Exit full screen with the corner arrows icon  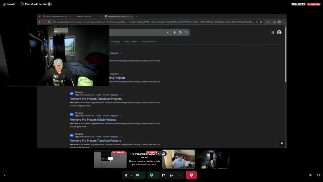(x=318, y=175)
